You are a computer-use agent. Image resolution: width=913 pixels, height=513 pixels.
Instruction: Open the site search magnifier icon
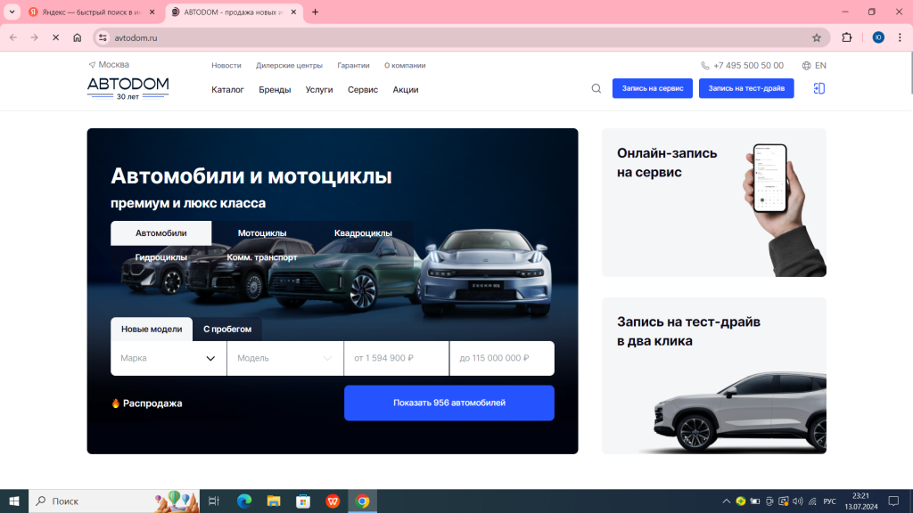coord(596,88)
